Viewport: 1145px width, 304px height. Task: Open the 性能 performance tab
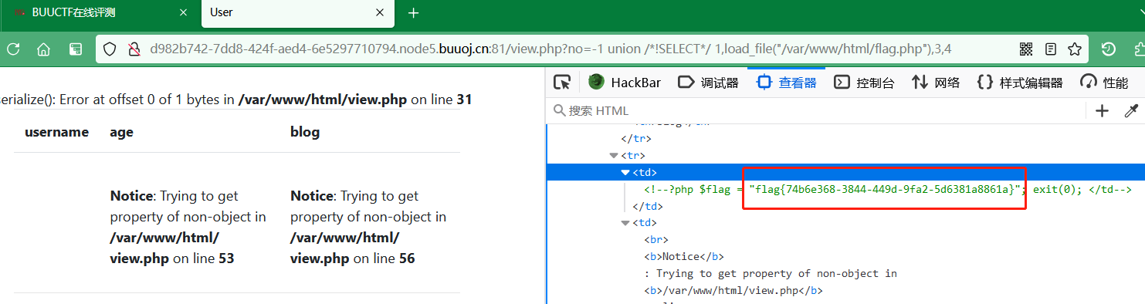(x=1105, y=83)
